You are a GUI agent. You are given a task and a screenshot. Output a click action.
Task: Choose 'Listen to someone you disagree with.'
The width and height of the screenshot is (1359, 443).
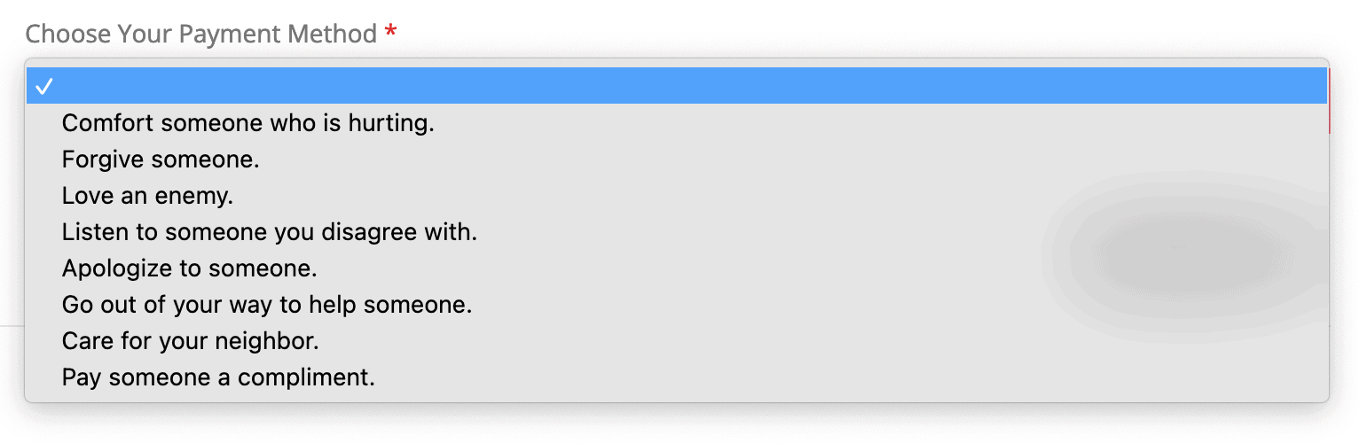270,232
